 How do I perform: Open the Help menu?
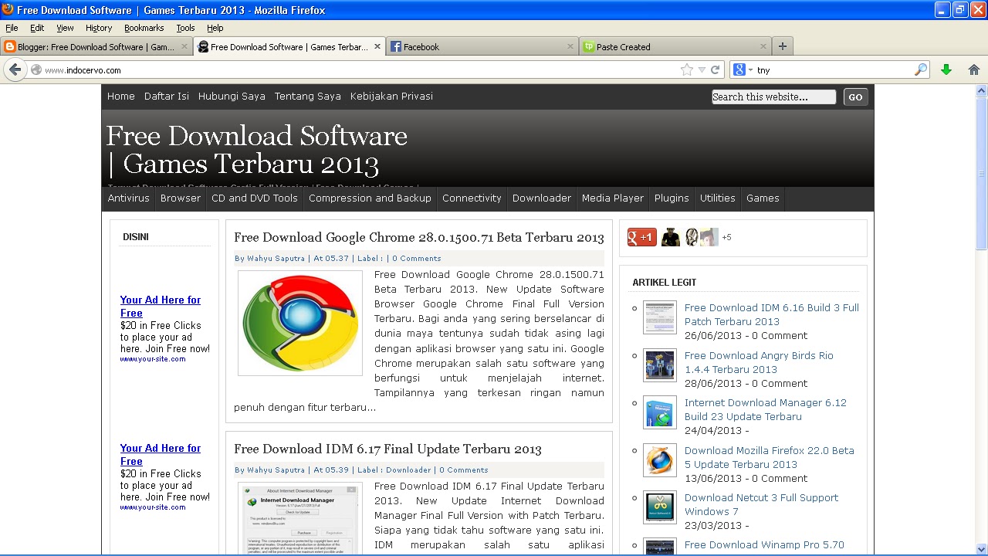point(215,28)
